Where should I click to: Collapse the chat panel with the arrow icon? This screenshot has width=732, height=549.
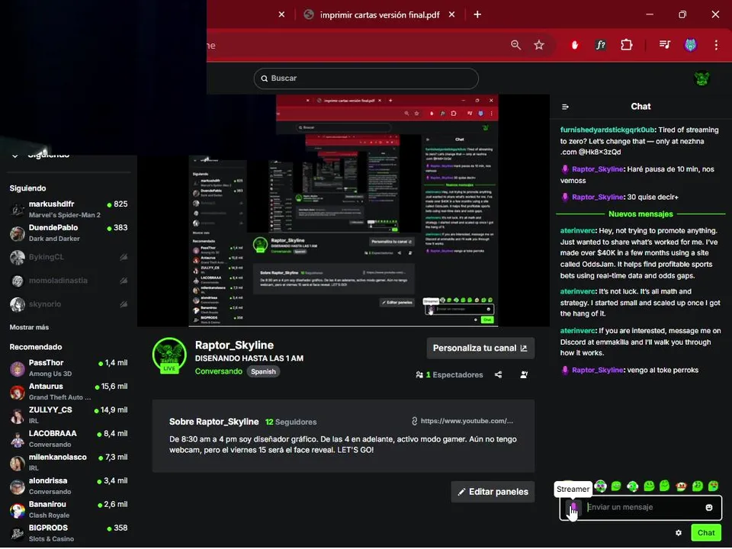(565, 107)
